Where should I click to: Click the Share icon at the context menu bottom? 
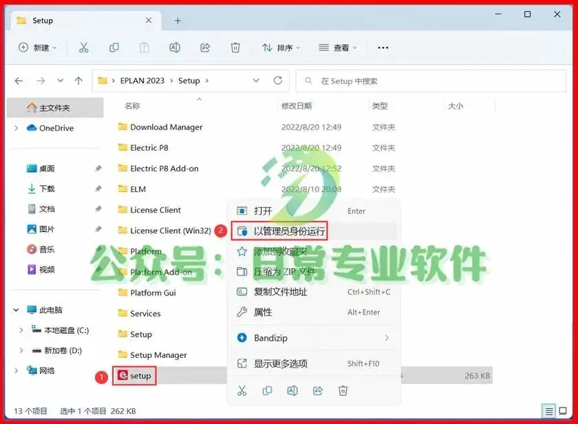pos(318,391)
